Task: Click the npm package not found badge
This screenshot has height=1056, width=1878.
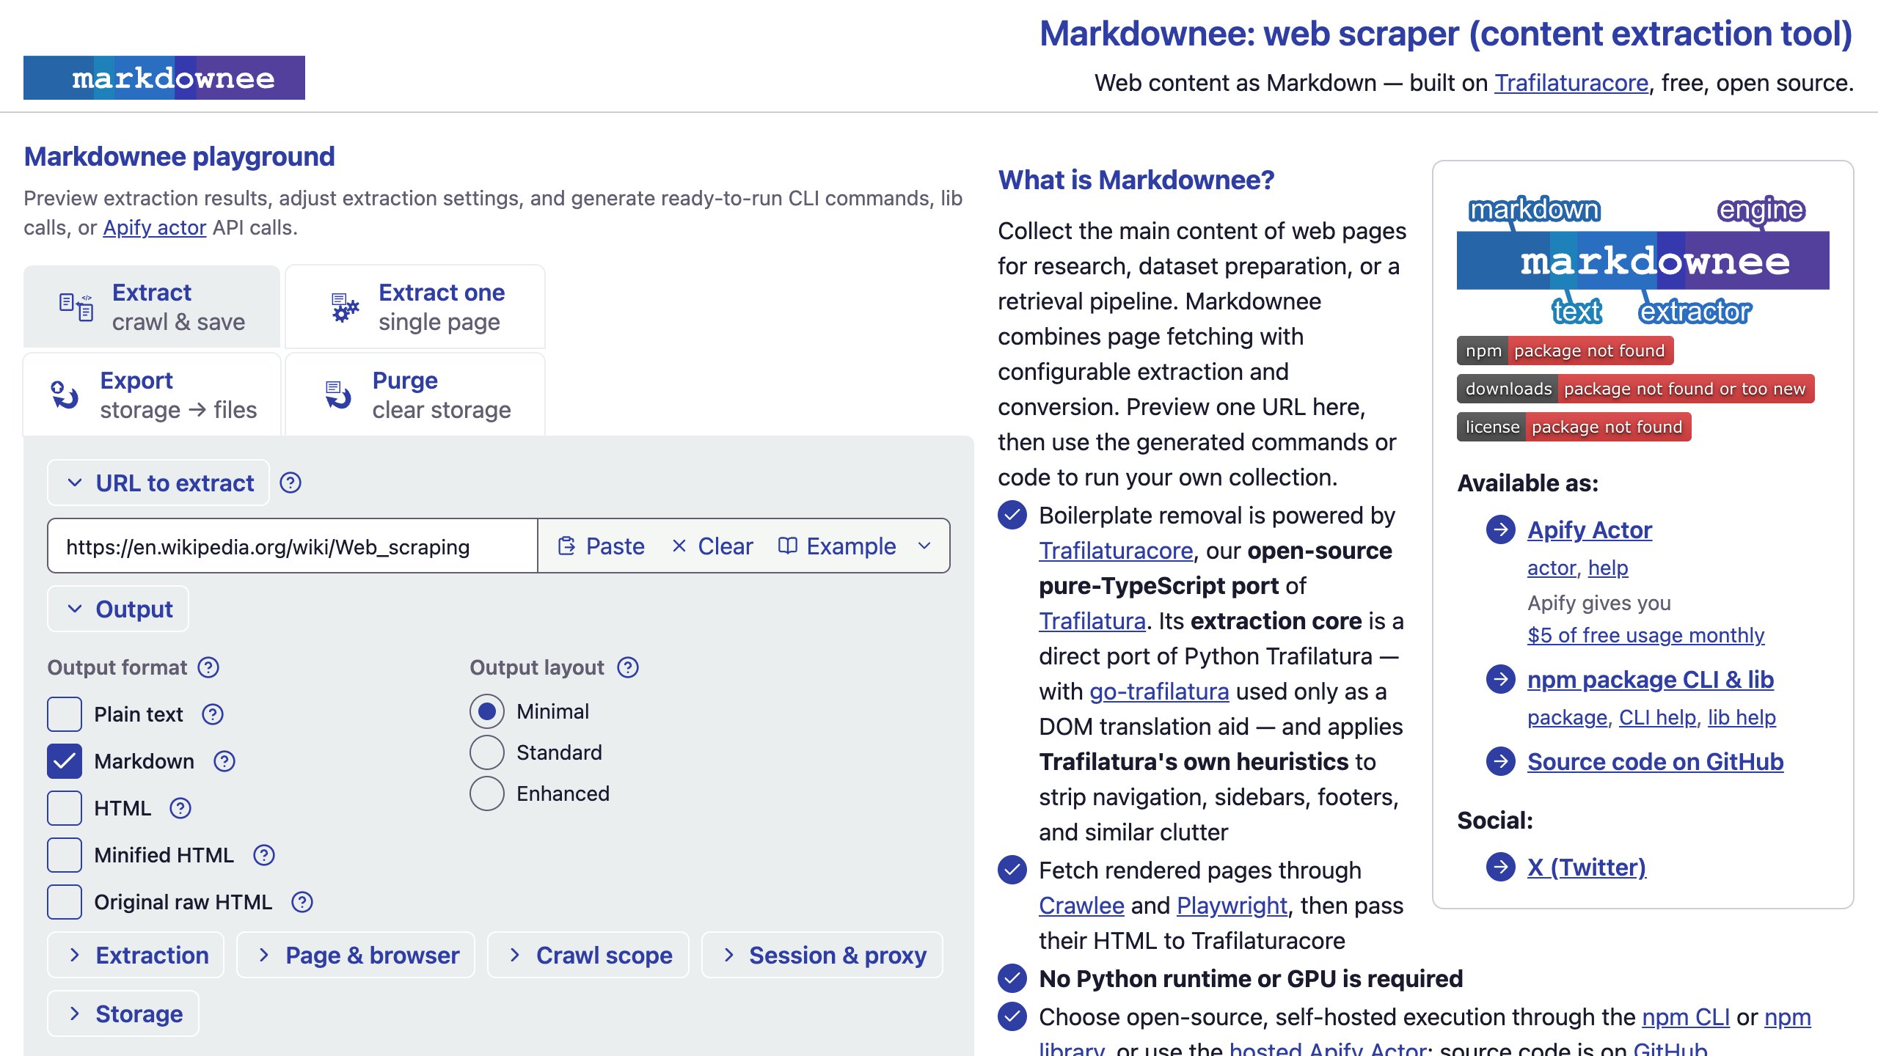Action: pyautogui.click(x=1565, y=351)
